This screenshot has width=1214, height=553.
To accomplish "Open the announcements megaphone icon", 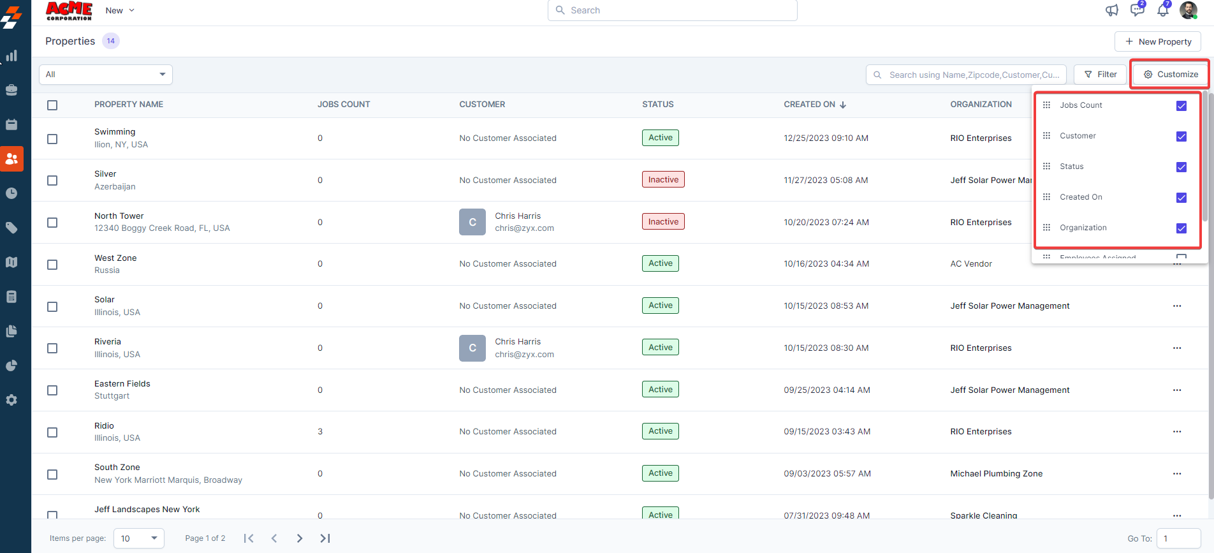I will coord(1112,10).
